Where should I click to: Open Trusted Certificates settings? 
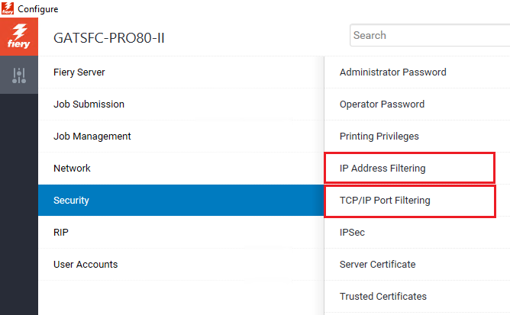382,297
